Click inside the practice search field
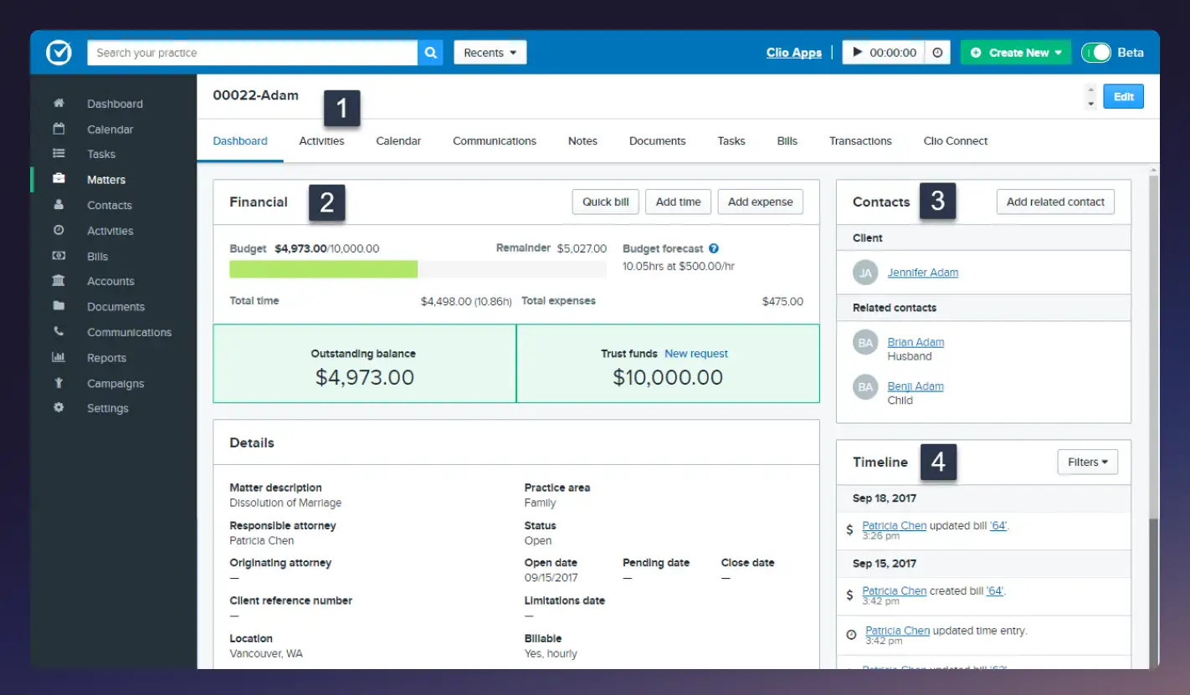 pos(251,52)
